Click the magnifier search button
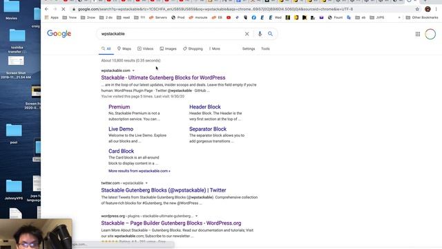The height and width of the screenshot is (249, 442). 270,34
